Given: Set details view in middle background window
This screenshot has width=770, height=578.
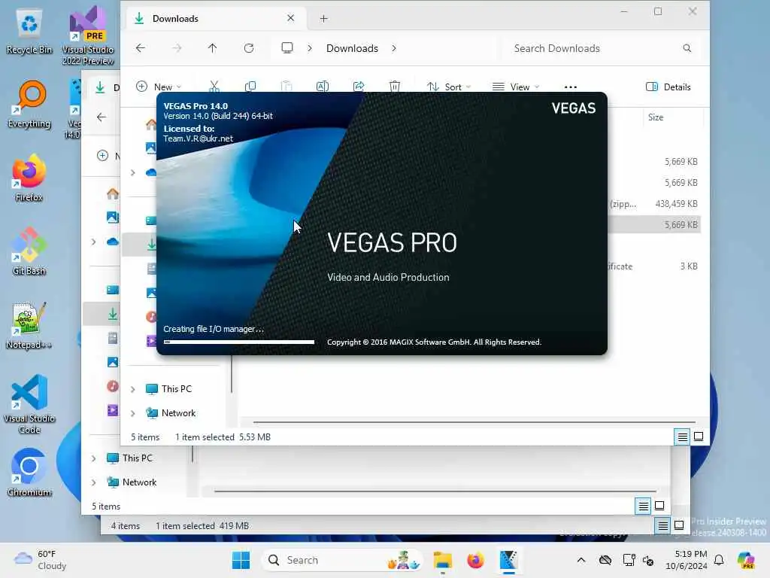Looking at the screenshot, I should pos(644,506).
